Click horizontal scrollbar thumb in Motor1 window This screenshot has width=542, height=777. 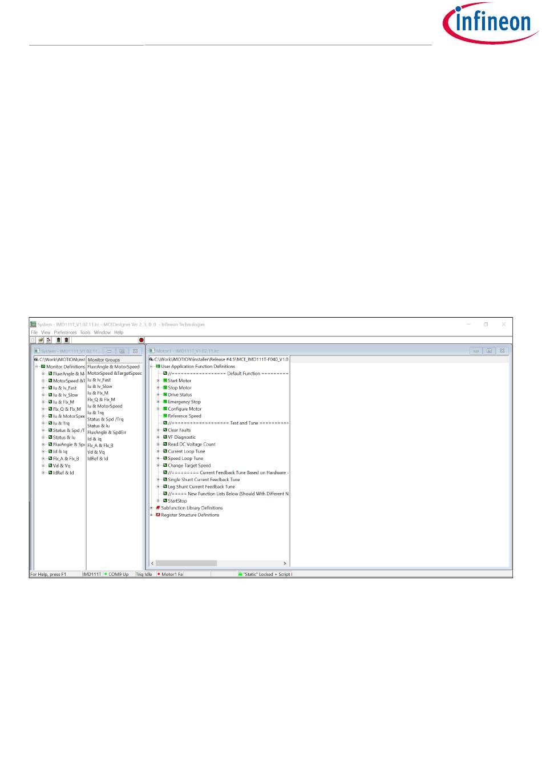coord(186,563)
